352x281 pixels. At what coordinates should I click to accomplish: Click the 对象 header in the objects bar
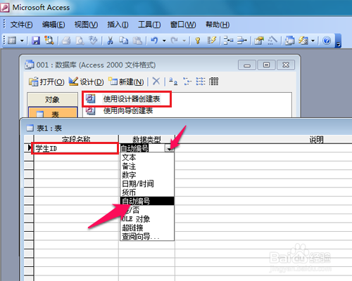point(52,99)
